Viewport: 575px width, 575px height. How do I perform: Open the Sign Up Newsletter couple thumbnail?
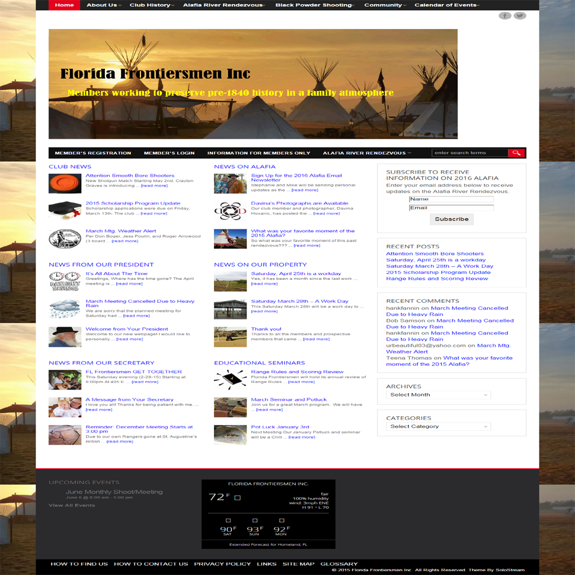click(230, 183)
